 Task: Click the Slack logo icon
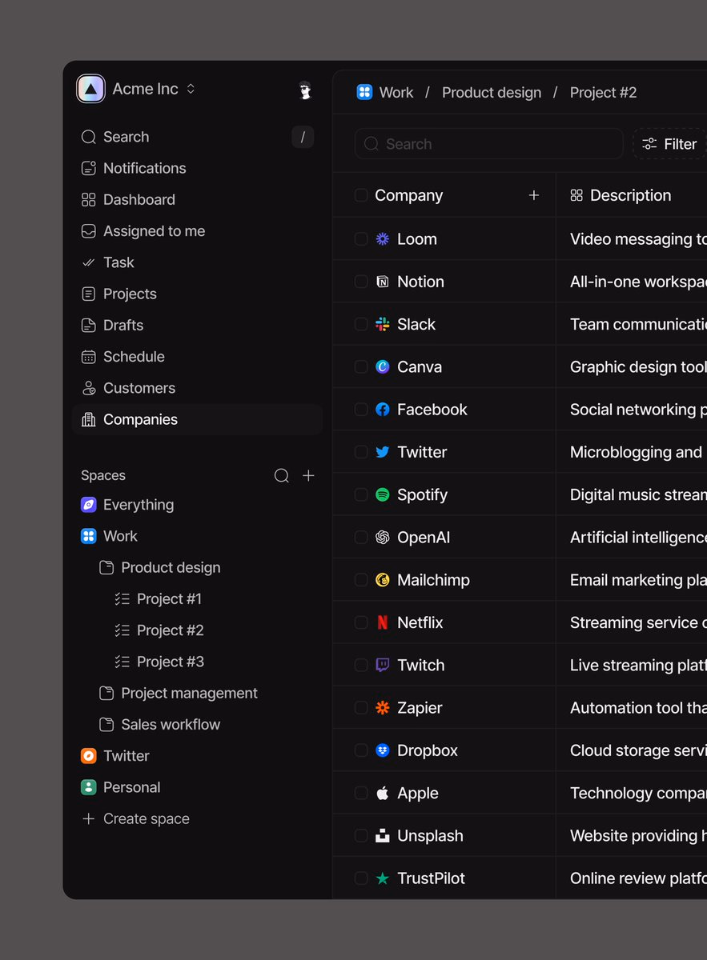pos(383,324)
